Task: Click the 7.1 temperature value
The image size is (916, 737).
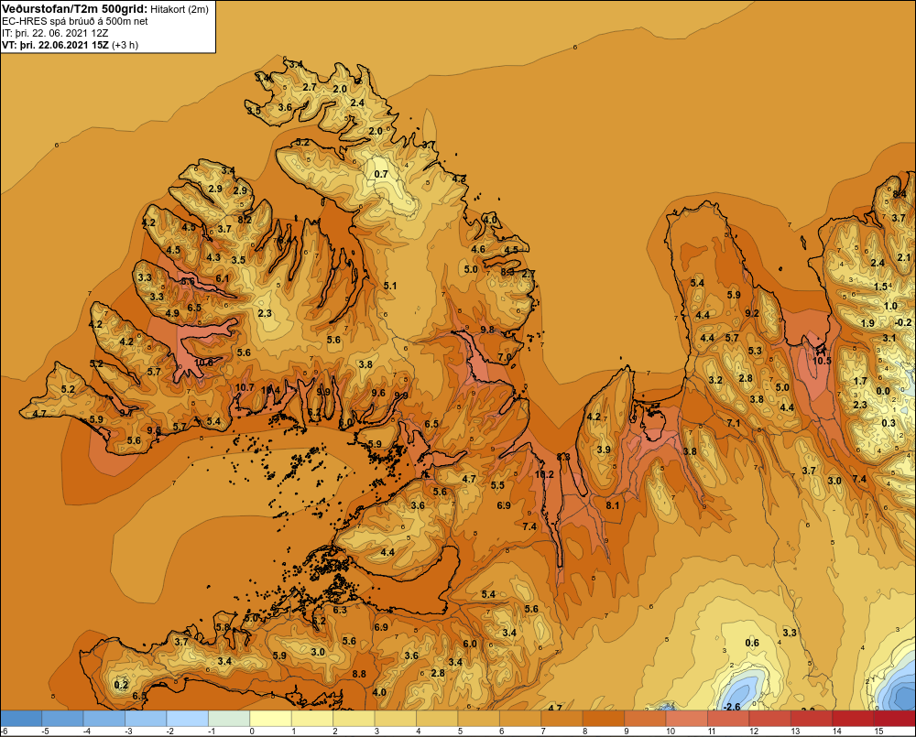Action: pos(733,423)
